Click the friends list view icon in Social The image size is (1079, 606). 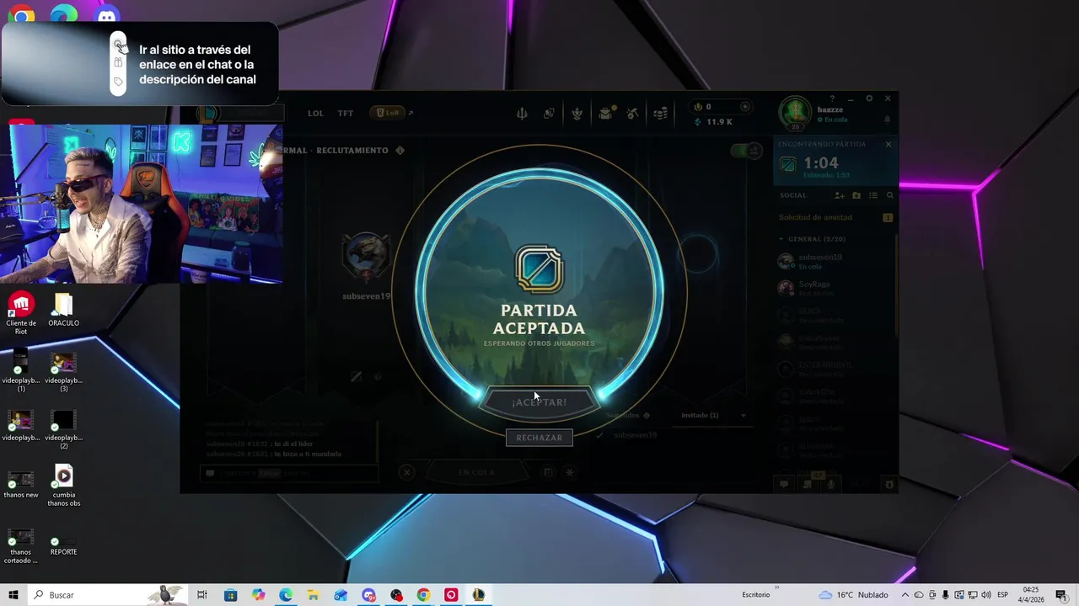point(873,195)
